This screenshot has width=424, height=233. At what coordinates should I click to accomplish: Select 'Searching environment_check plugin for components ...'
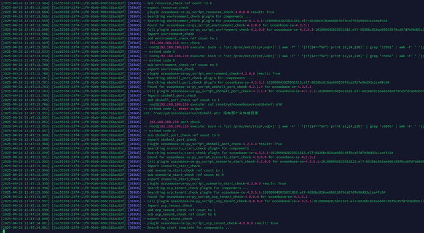pyautogui.click(x=197, y=17)
